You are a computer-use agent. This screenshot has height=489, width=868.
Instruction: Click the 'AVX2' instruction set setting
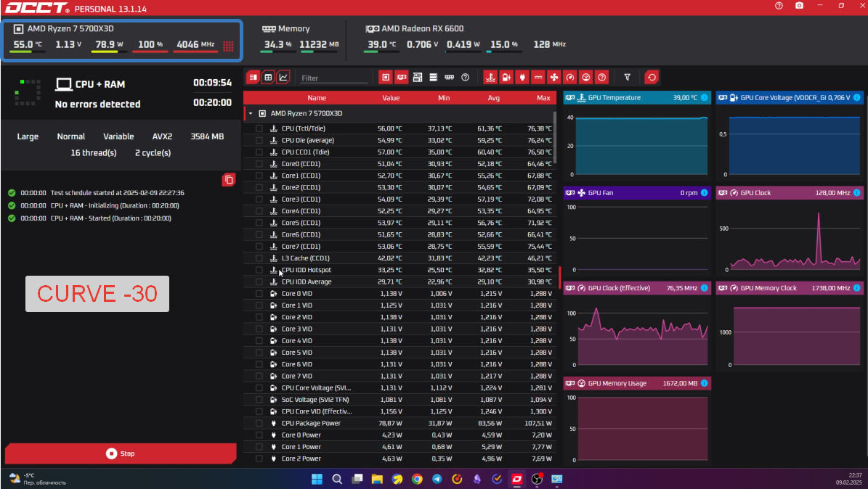click(162, 136)
